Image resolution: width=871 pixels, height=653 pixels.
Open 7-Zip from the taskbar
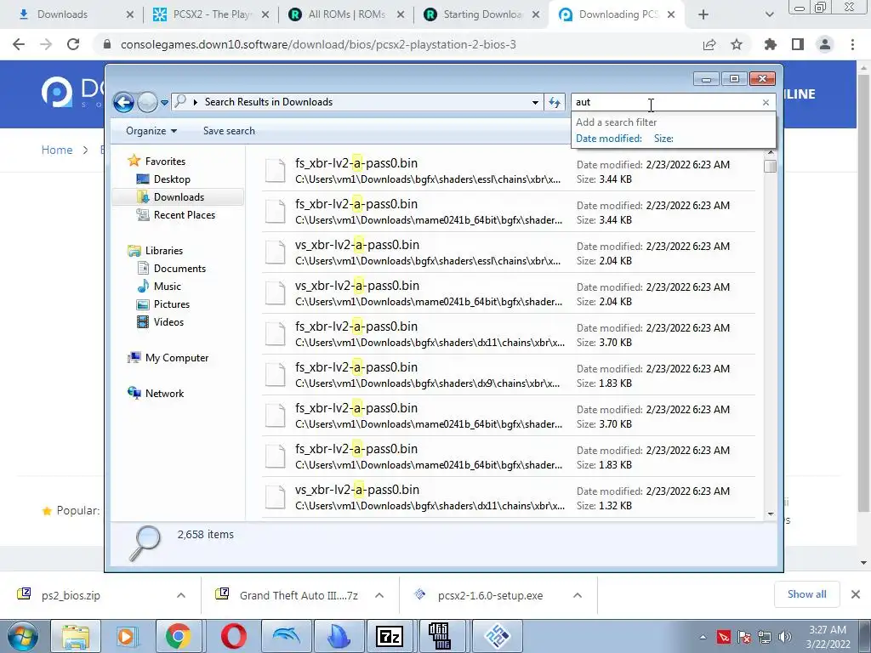390,636
